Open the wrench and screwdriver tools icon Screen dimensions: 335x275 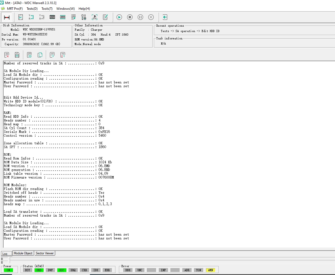(x=84, y=17)
